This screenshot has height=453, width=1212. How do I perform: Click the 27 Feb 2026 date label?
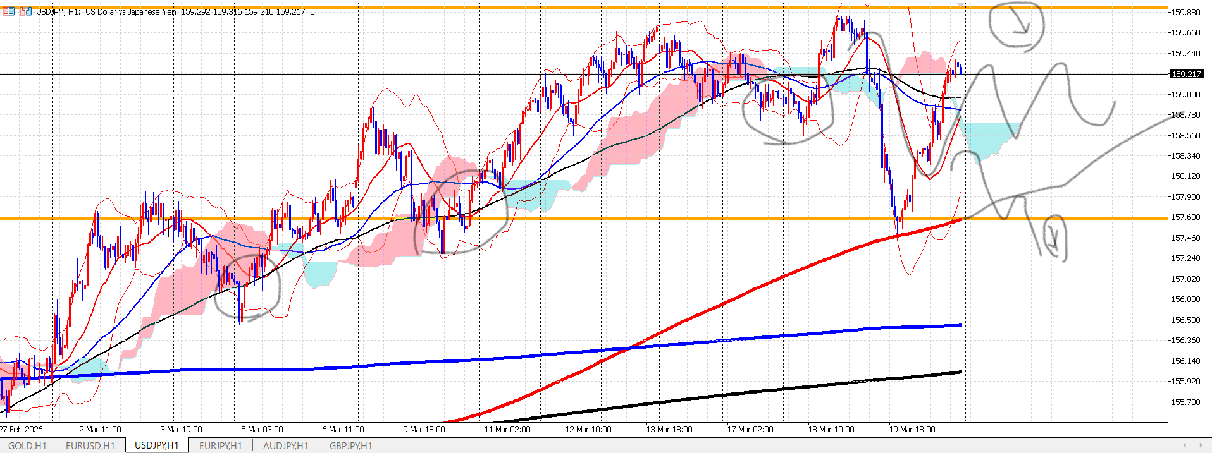click(22, 429)
